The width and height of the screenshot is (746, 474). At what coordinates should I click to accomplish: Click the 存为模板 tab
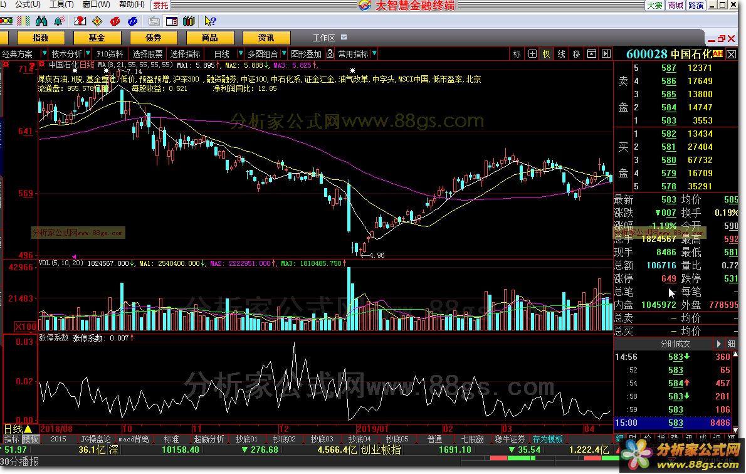tap(547, 439)
